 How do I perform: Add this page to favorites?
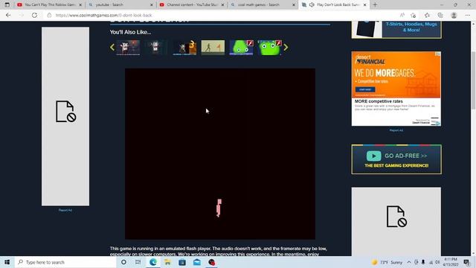(414, 15)
